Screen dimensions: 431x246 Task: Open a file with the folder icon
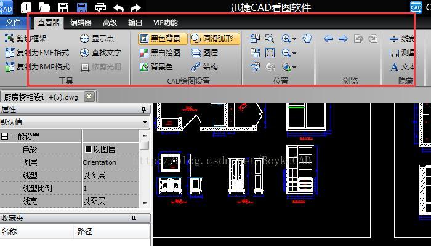tap(44, 7)
